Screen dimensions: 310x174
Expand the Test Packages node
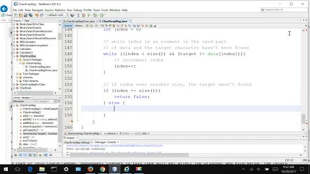[17, 74]
